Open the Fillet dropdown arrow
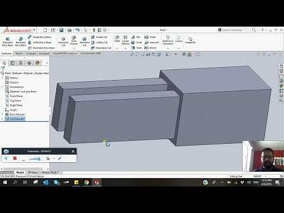284x213 pixels. tap(117, 48)
